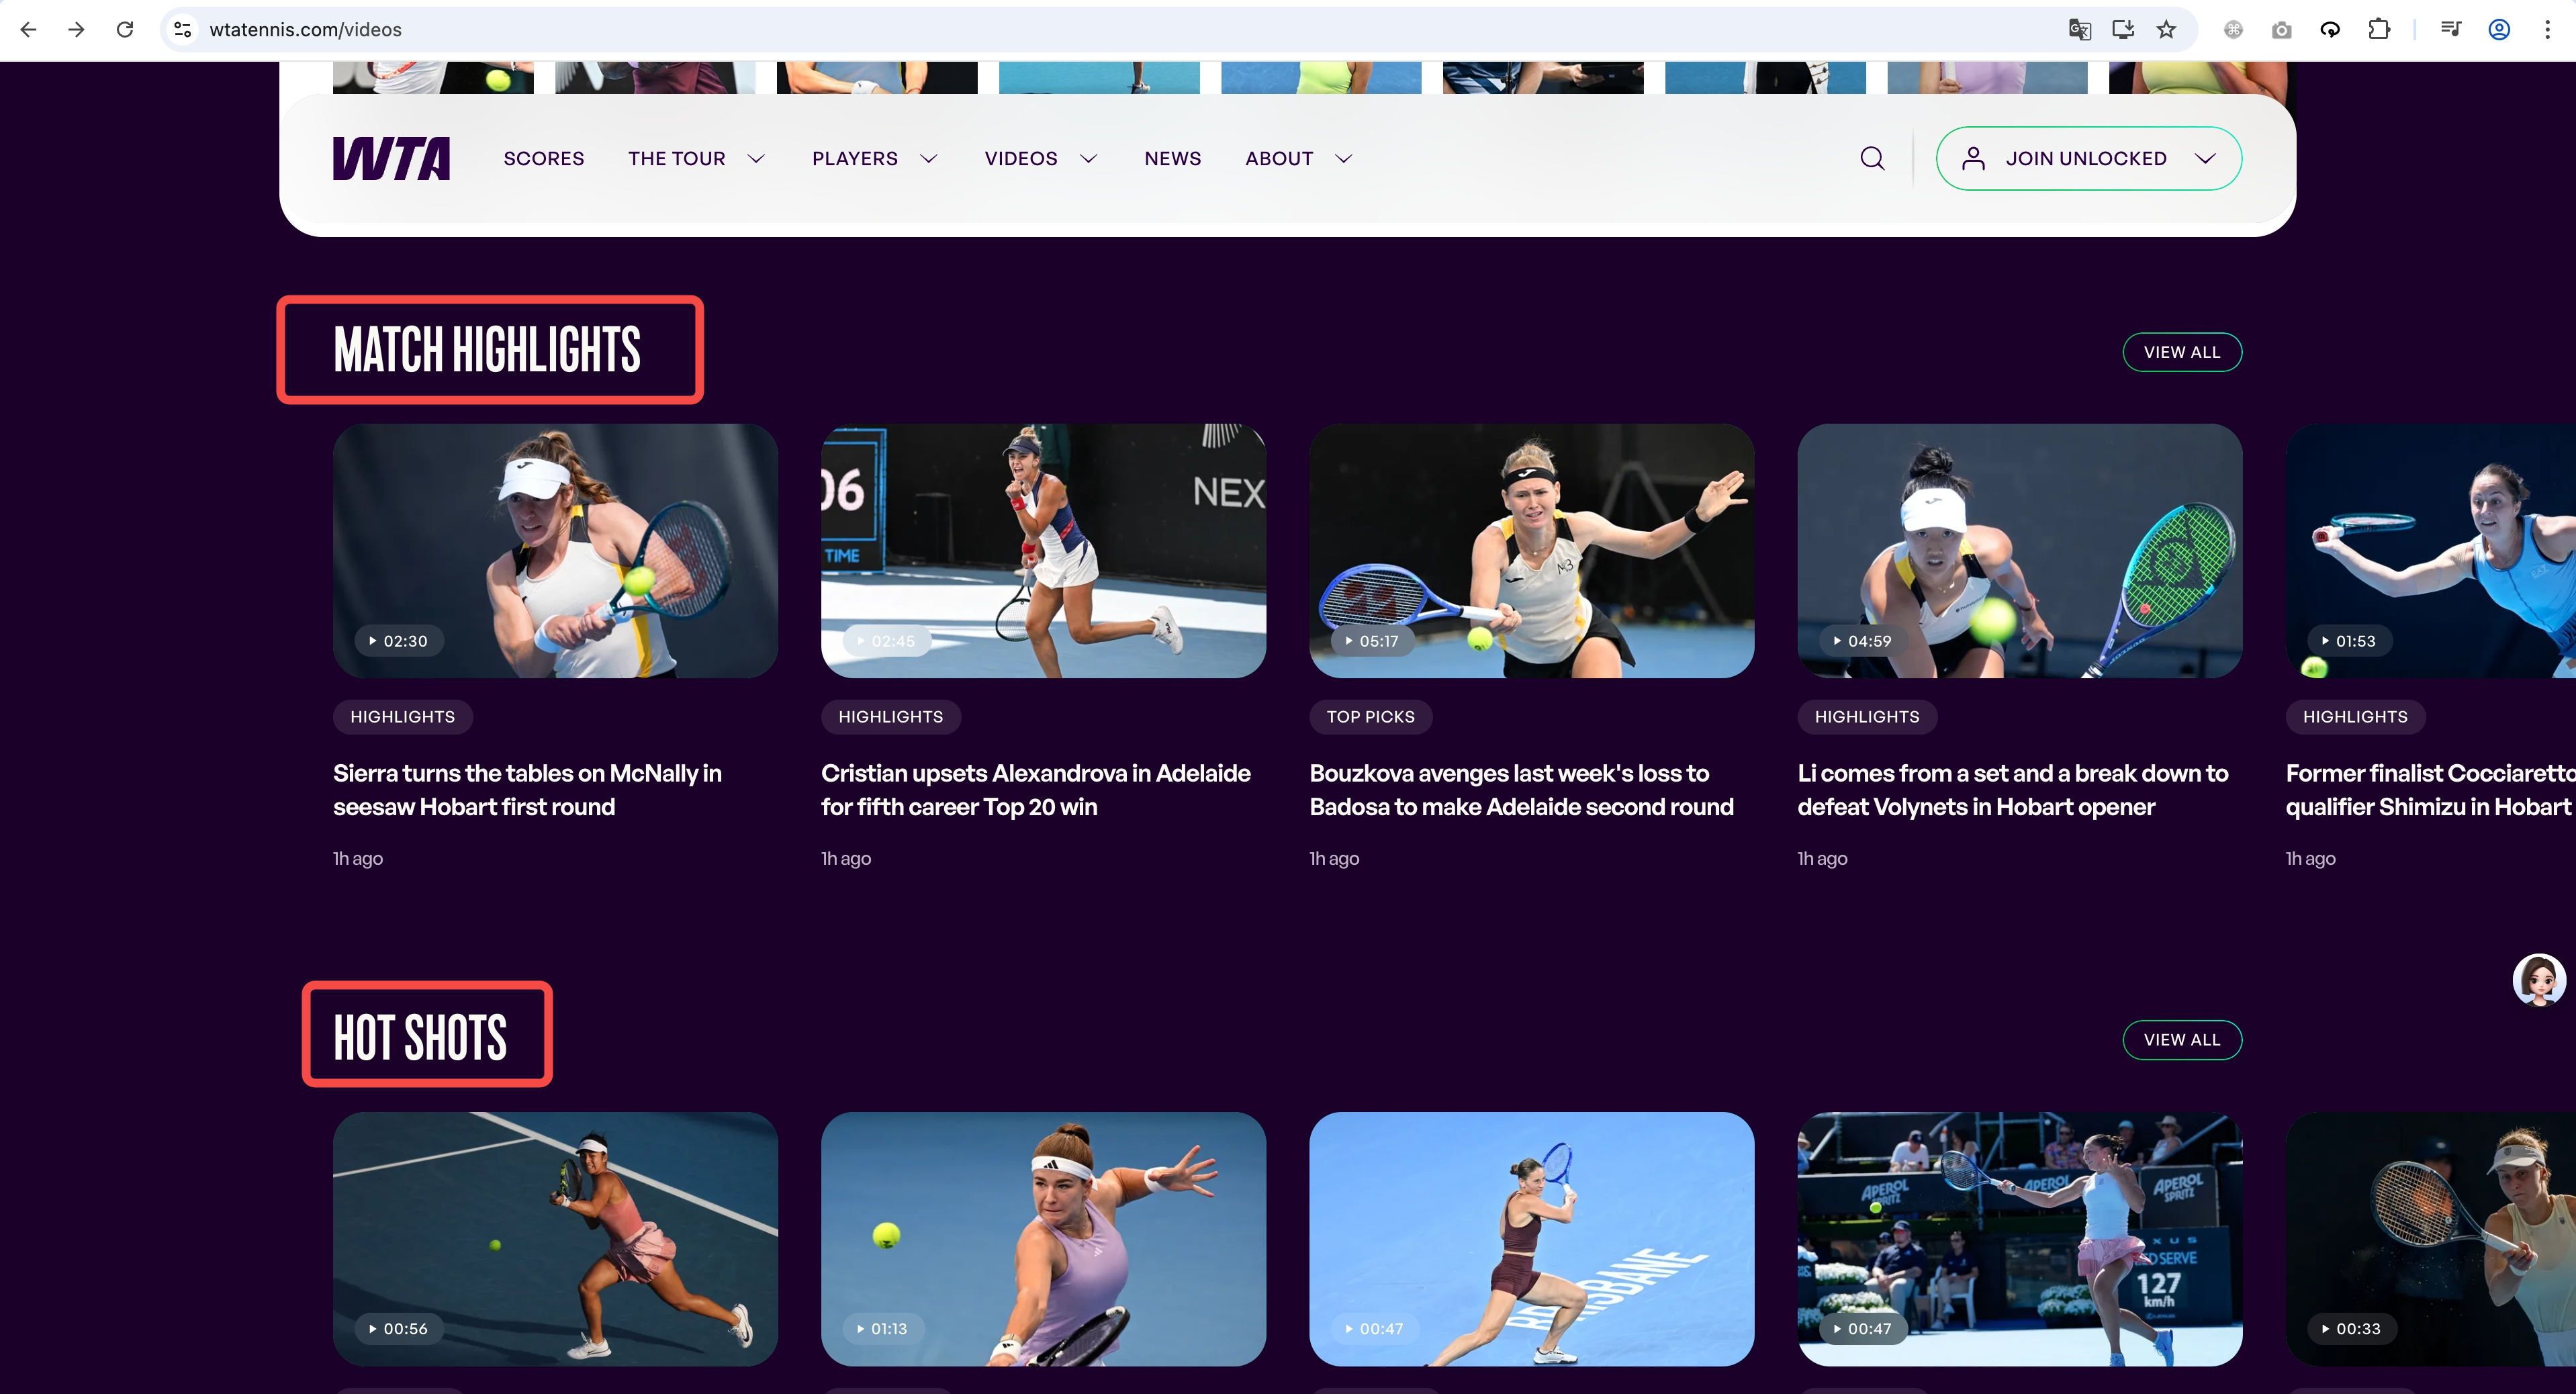Click the browser reload icon

point(125,30)
